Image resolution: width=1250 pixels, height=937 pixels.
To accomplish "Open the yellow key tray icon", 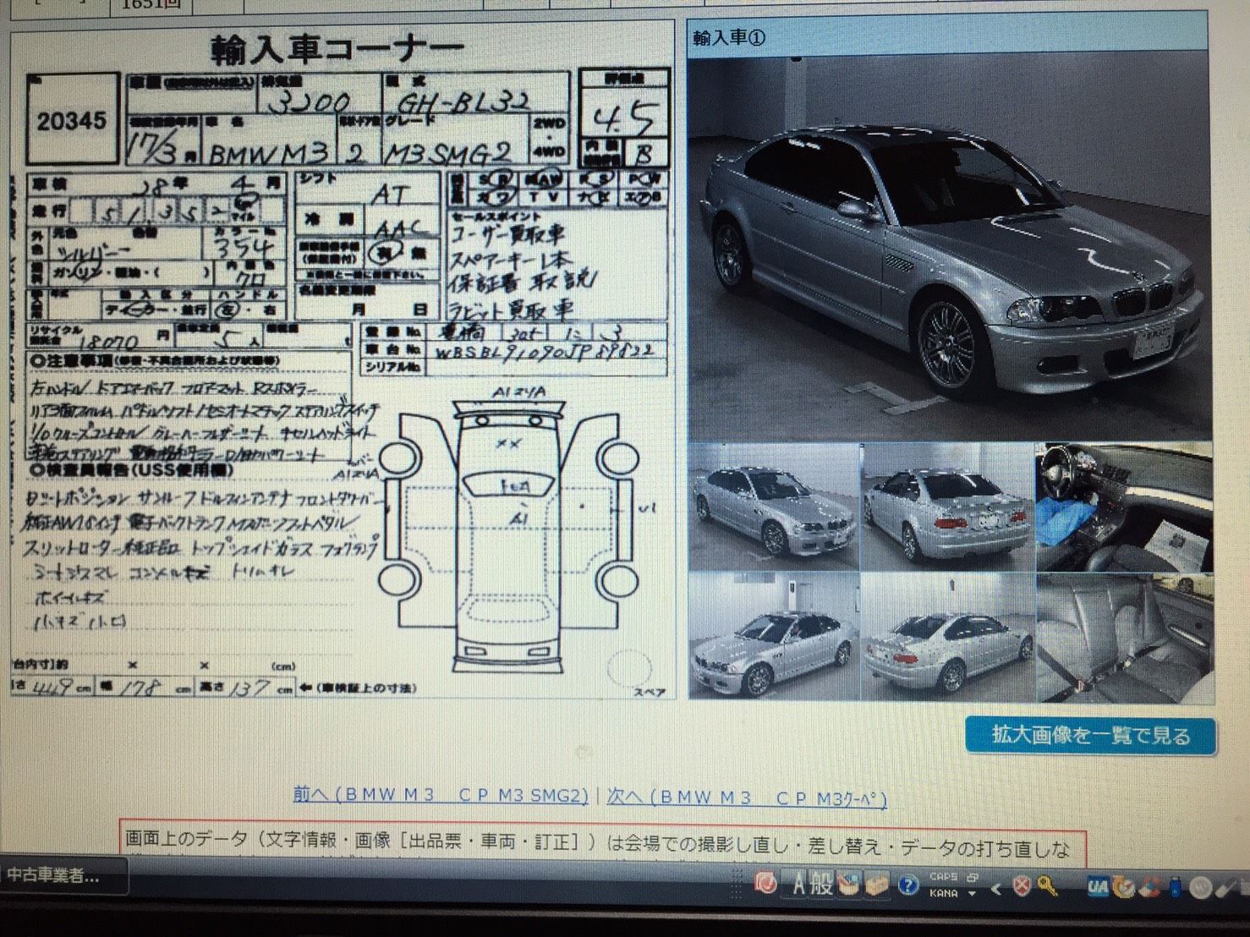I will tap(1047, 886).
